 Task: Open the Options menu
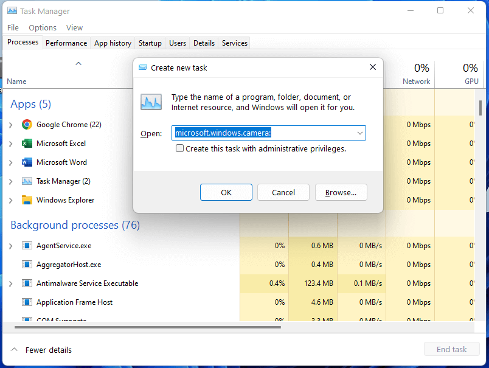(43, 28)
